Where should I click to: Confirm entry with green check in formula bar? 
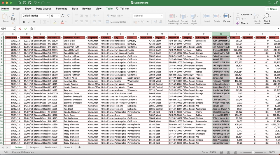click(x=26, y=29)
